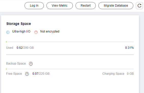Image resolution: width=144 pixels, height=93 pixels.
Task: Click the backup space usage bar
Action: coord(70,69)
